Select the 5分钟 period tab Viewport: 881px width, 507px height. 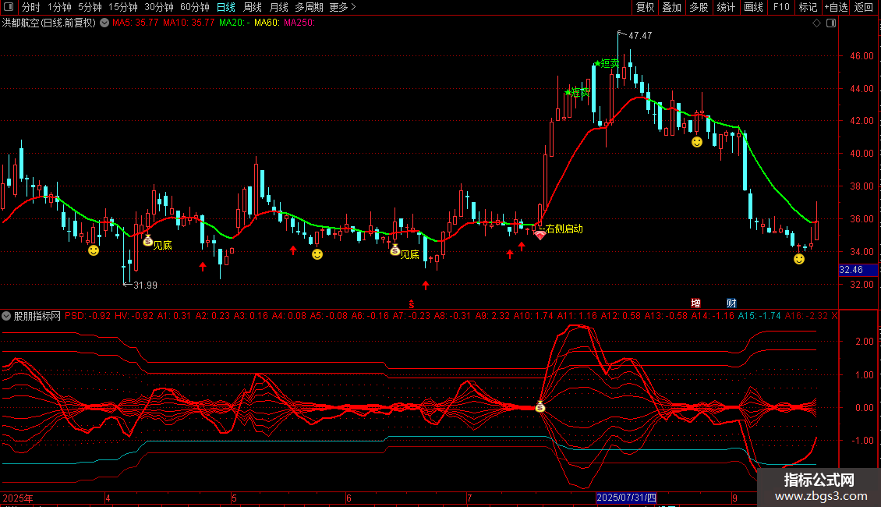90,7
